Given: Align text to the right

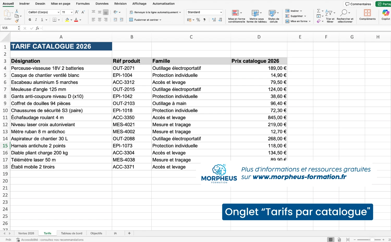Looking at the screenshot, I should coord(106,20).
